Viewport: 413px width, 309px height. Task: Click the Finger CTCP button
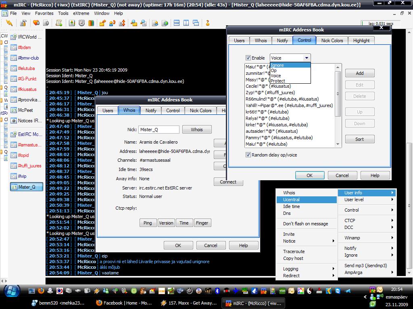[202, 223]
